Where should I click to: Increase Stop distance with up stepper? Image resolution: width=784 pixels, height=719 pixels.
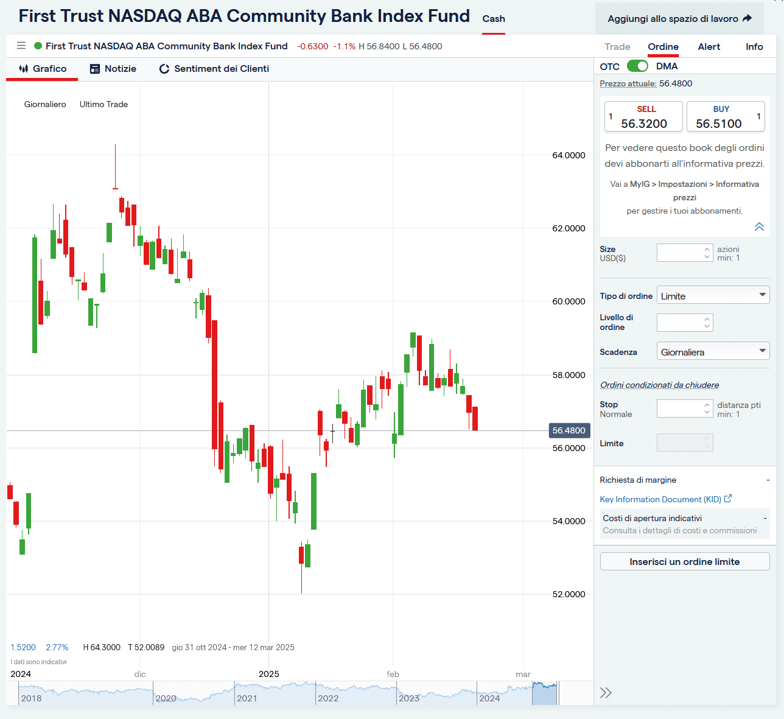tap(707, 404)
